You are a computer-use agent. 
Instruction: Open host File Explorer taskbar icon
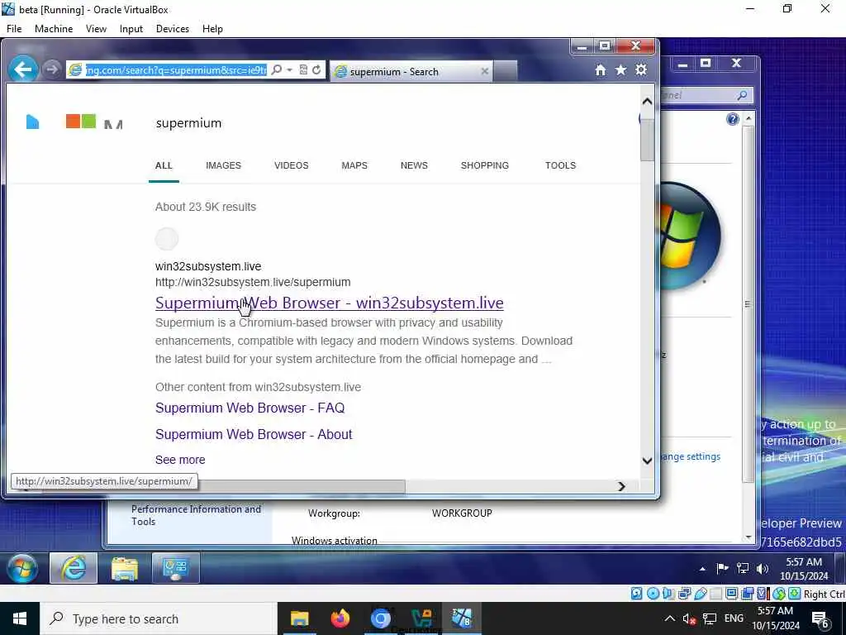pos(299,618)
